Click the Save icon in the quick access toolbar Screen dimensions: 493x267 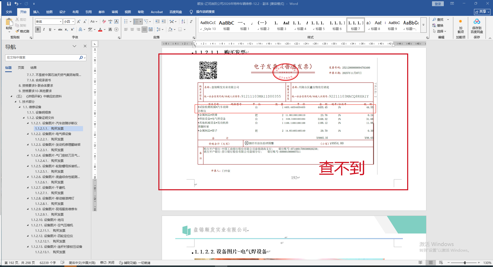click(x=9, y=4)
